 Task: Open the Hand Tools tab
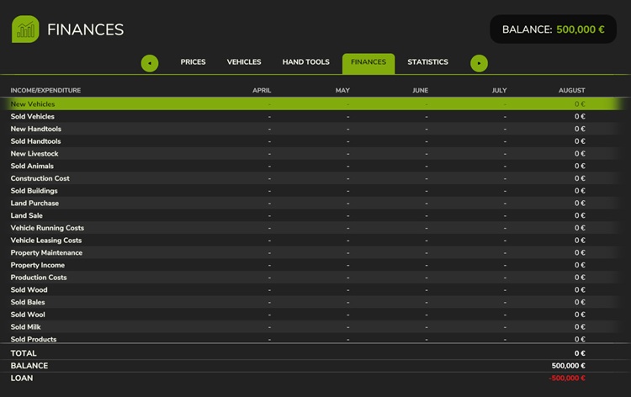click(305, 62)
